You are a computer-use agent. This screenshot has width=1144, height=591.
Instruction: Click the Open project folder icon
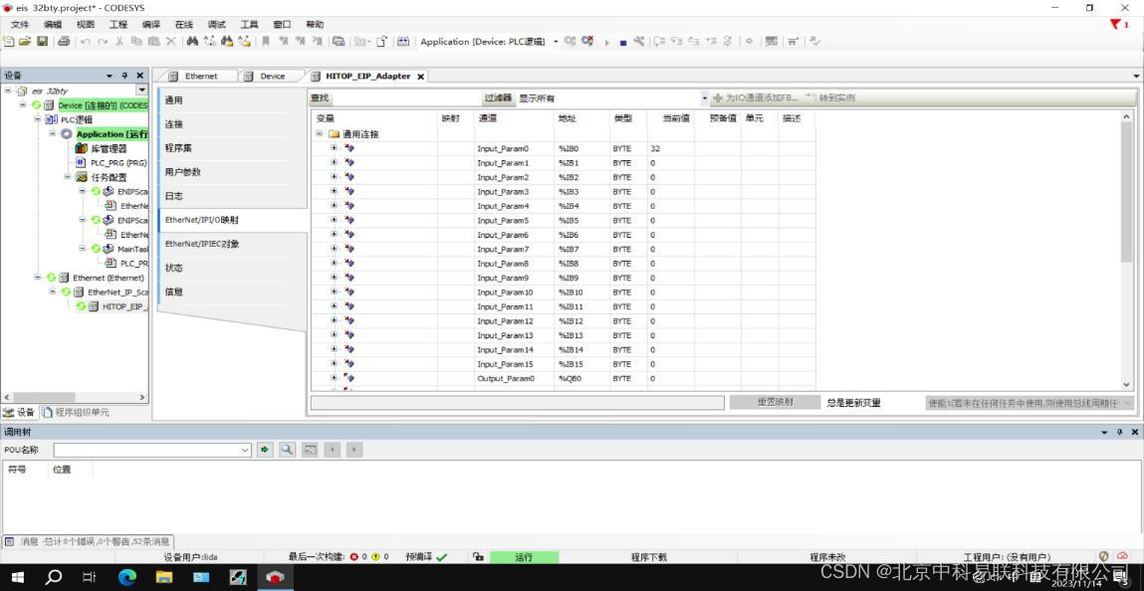(25, 42)
